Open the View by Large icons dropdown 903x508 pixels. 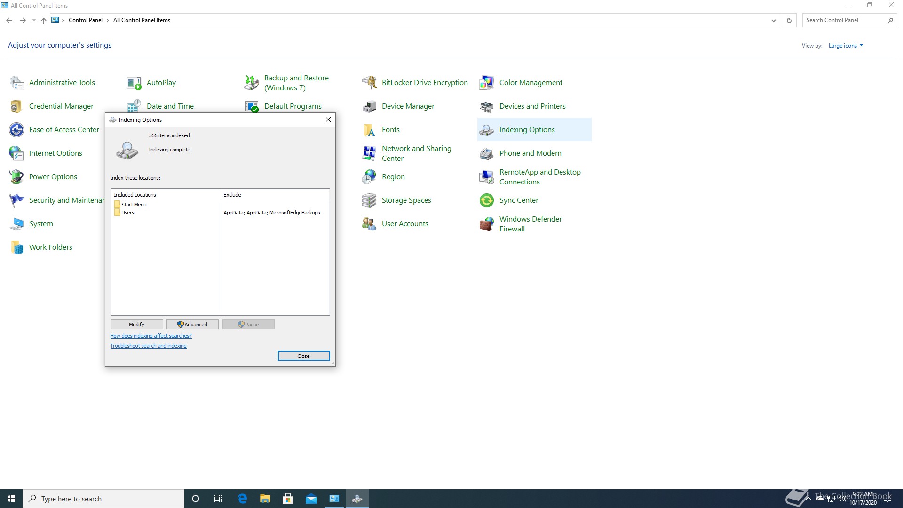point(846,46)
